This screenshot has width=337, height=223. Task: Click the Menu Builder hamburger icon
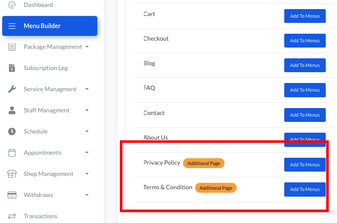pyautogui.click(x=12, y=26)
